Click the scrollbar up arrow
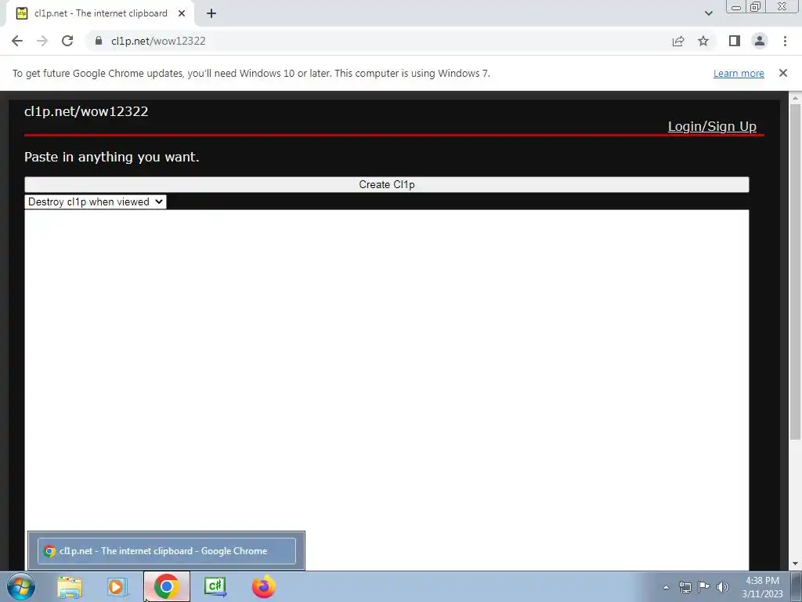Screen dimensions: 802x602 point(795,98)
